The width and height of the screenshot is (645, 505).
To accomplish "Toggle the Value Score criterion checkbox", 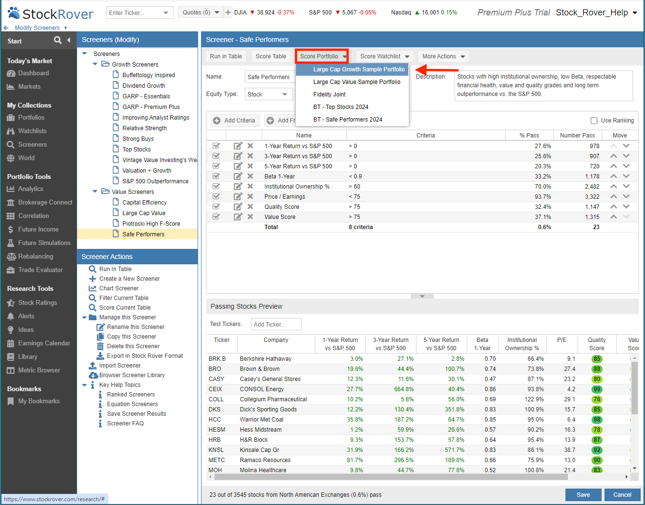I will (x=216, y=217).
